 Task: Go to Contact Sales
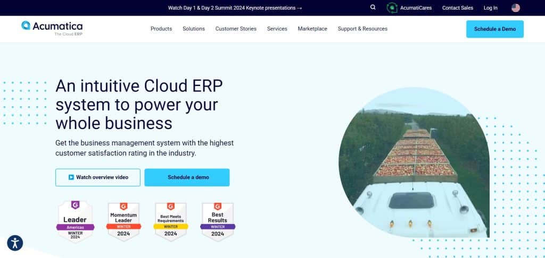tap(457, 7)
